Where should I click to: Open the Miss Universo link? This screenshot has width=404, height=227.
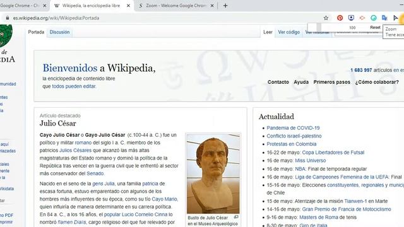click(310, 160)
